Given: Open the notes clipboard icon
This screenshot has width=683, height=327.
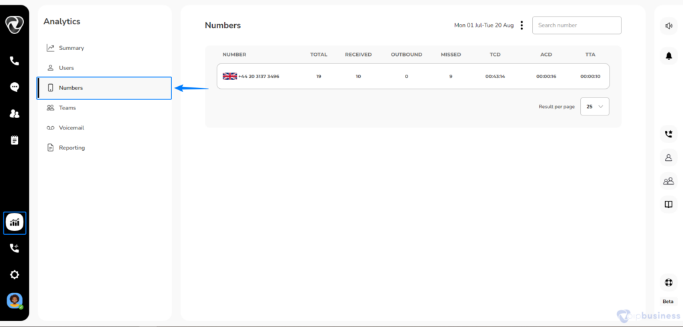Looking at the screenshot, I should point(15,140).
